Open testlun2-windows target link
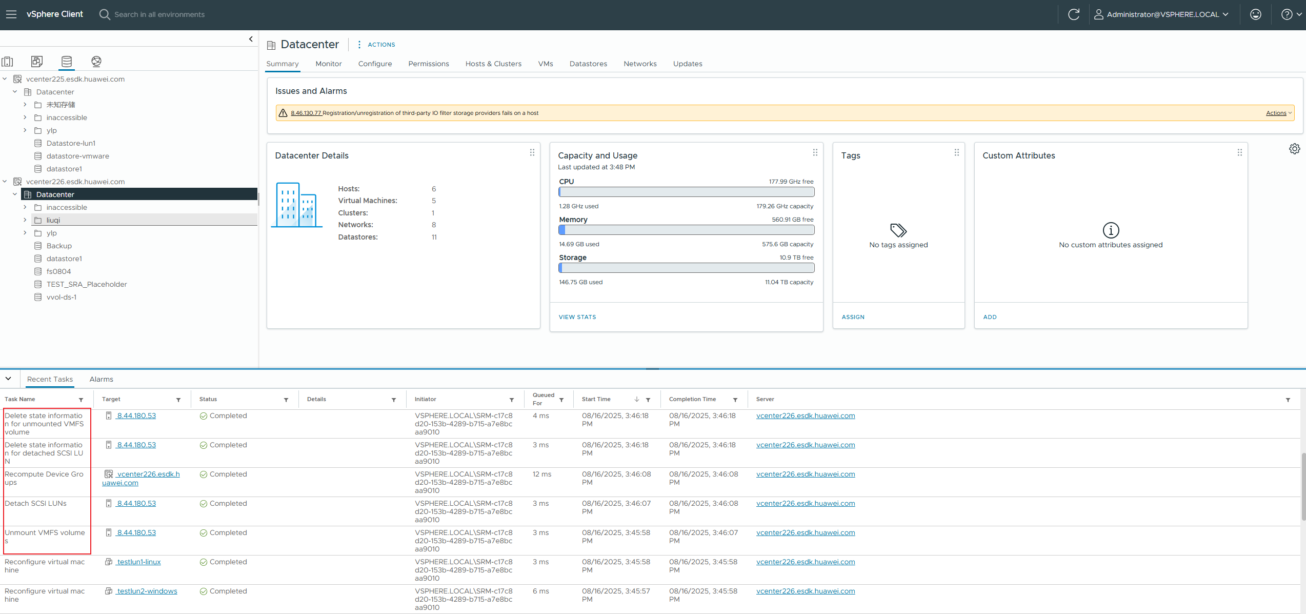Viewport: 1306px width, 614px height. 147,591
